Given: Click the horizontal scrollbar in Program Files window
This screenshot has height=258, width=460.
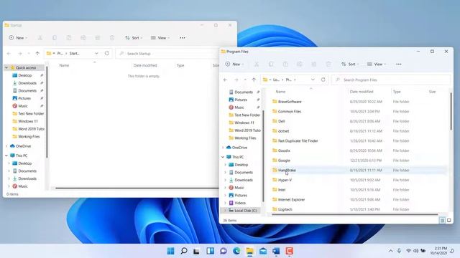Looking at the screenshot, I should pos(355,214).
